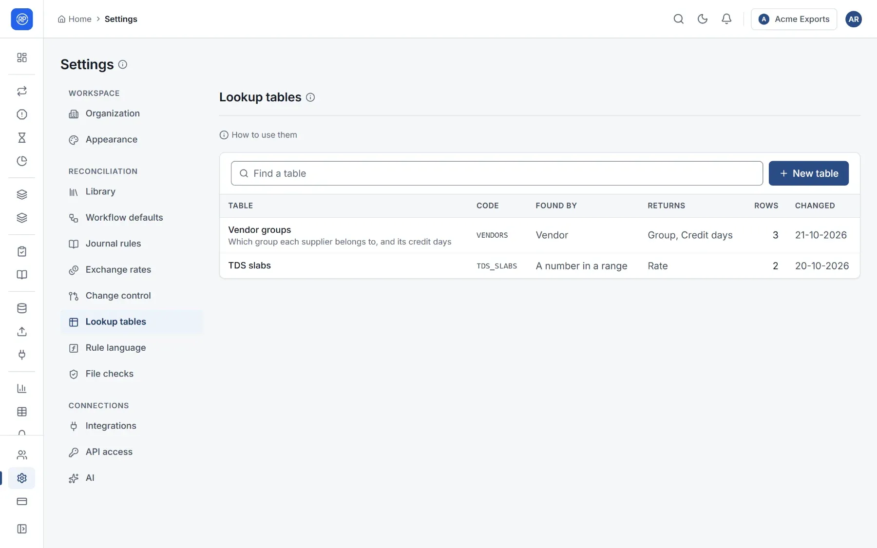Viewport: 877px width, 548px height.
Task: Open Workflow defaults settings
Action: tap(132, 218)
